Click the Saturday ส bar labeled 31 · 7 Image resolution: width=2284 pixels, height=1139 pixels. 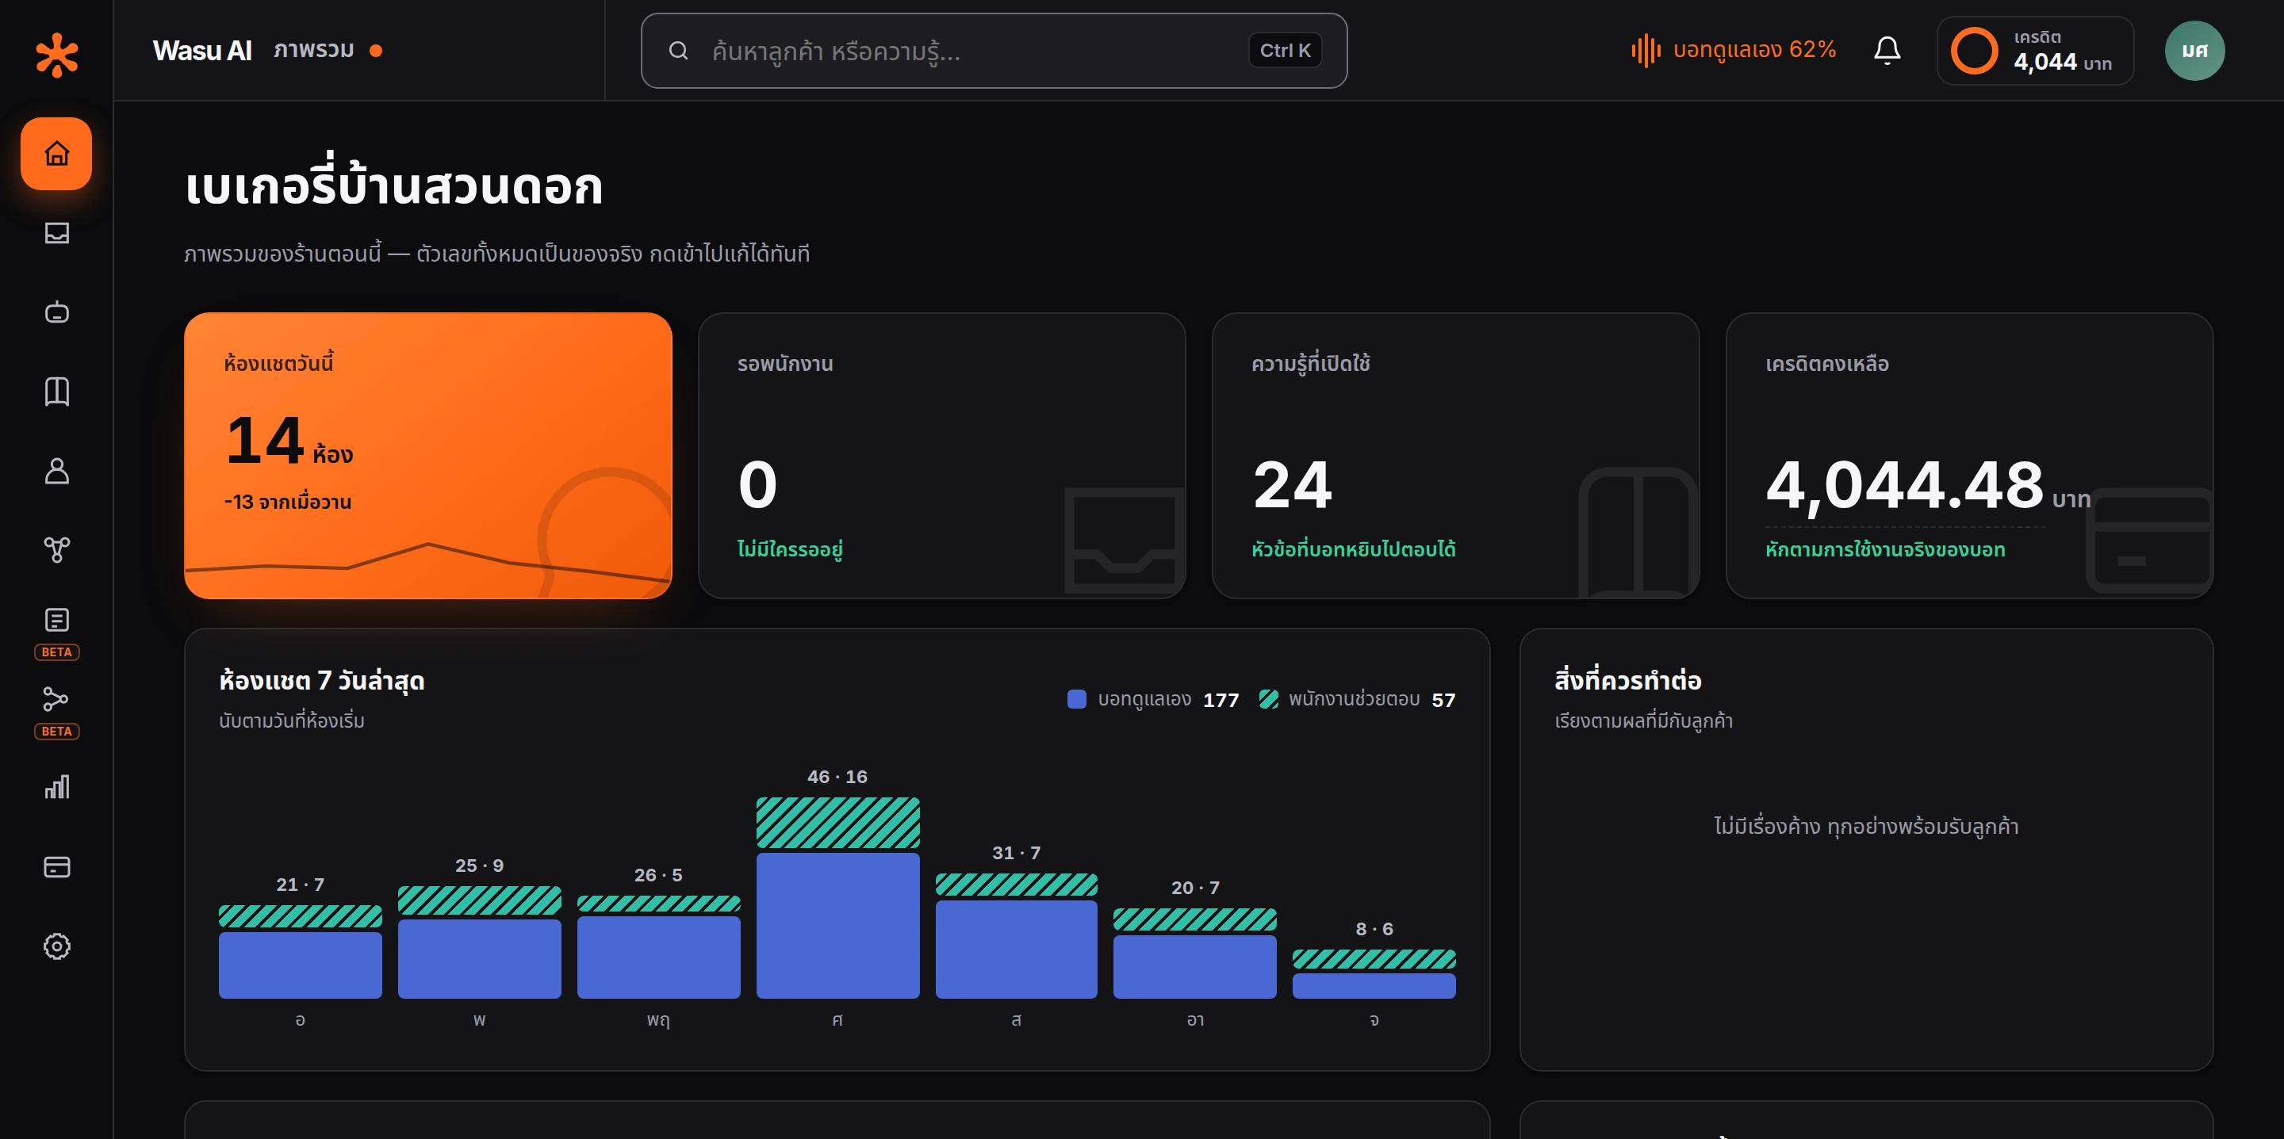point(1016,936)
